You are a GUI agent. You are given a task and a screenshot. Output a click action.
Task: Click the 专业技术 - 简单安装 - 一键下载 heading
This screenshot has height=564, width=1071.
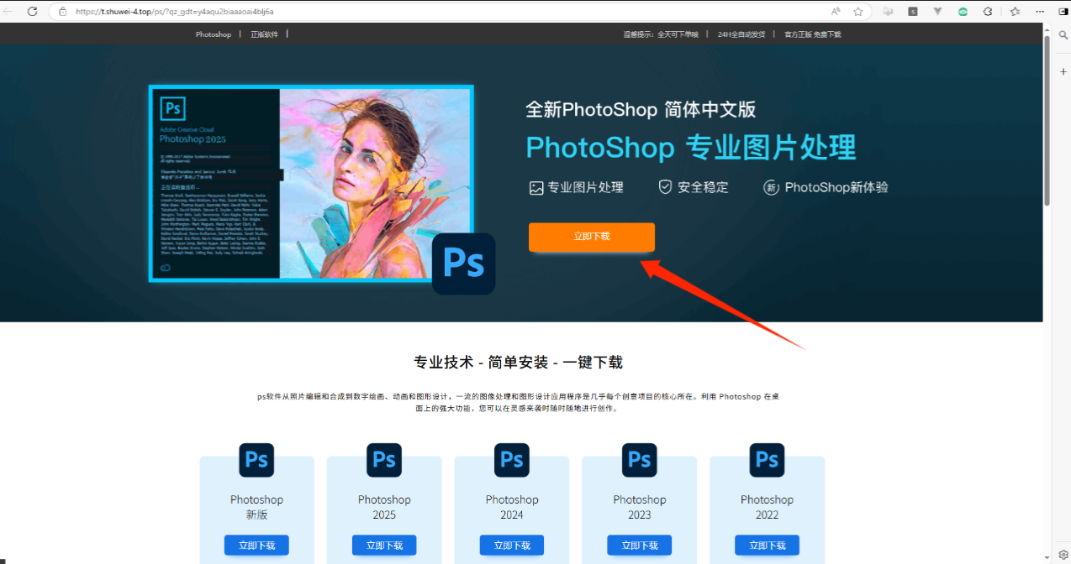click(519, 363)
